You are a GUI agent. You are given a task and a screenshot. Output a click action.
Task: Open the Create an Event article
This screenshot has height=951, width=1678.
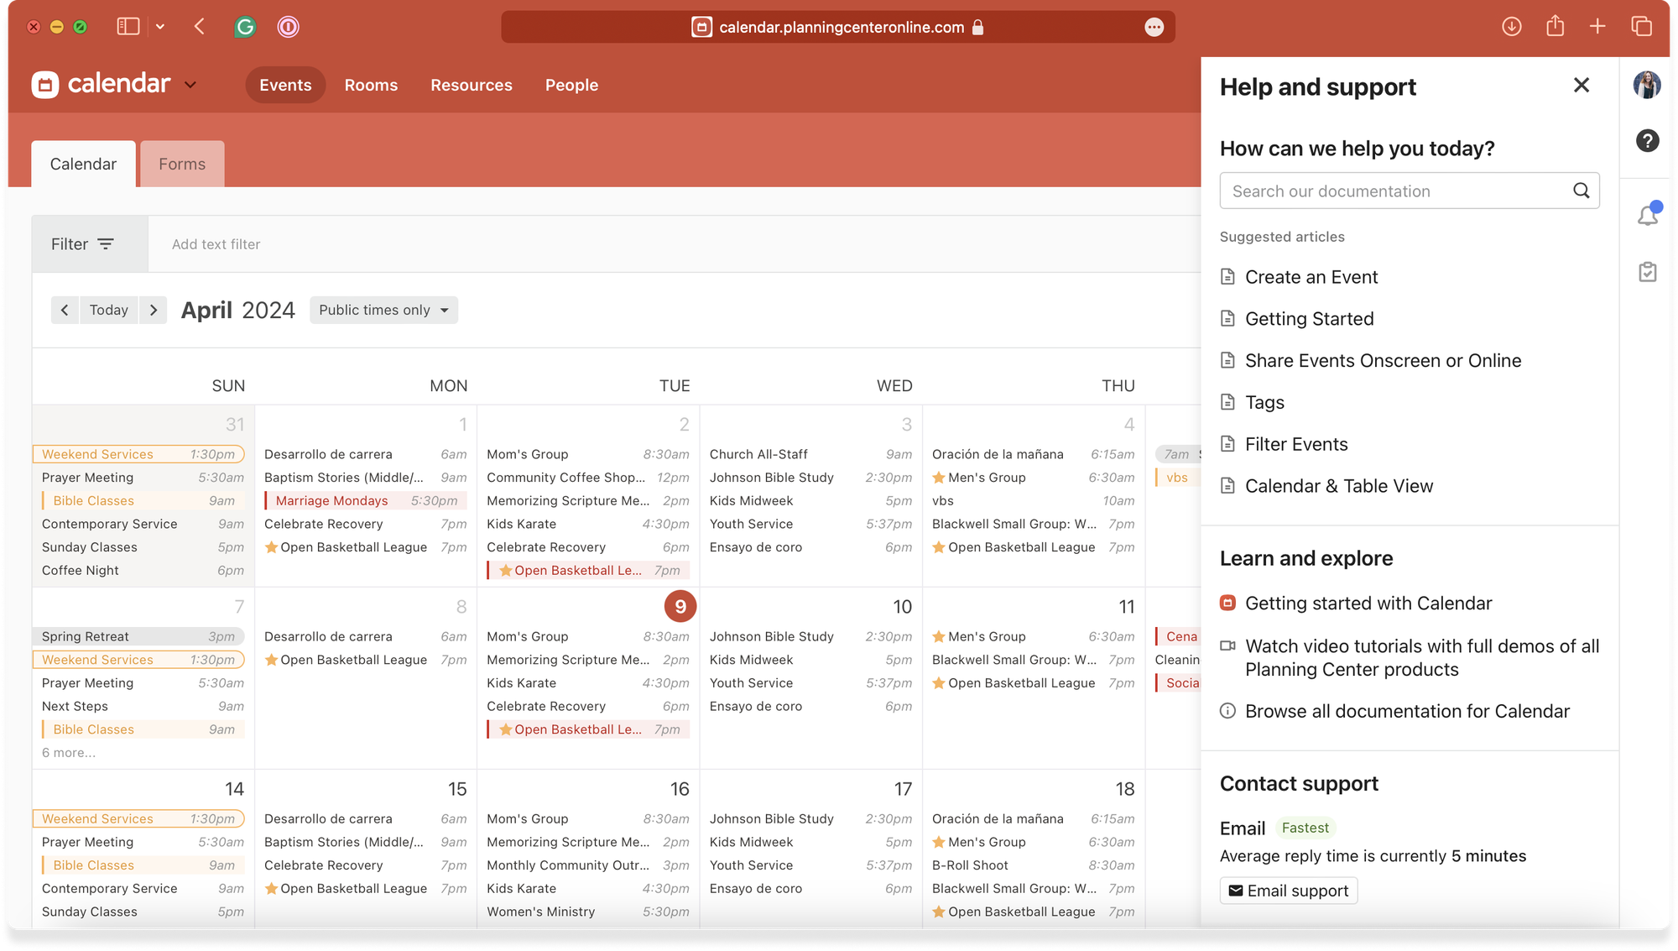coord(1311,277)
